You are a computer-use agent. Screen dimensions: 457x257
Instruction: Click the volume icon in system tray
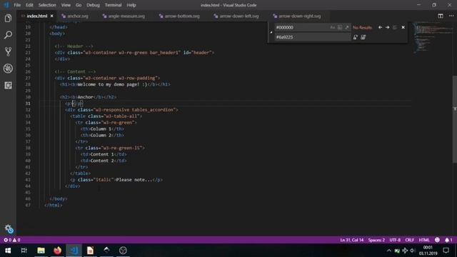[413, 251]
